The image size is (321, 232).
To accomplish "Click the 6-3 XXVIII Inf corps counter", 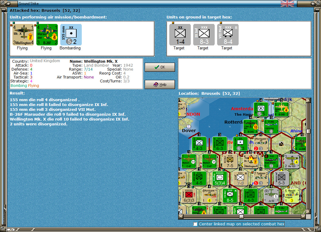I will [220, 144].
